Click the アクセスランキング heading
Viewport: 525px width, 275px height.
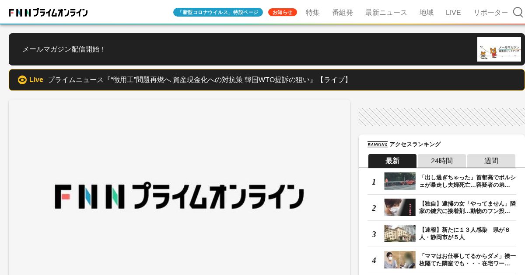click(x=415, y=144)
